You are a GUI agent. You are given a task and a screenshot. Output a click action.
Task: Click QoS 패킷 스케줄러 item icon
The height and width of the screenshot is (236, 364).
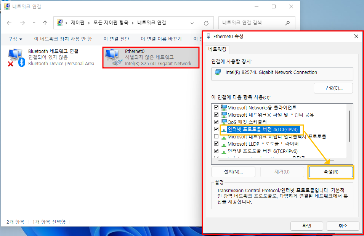(224, 122)
